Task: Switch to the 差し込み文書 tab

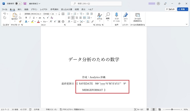Action: pos(66,9)
